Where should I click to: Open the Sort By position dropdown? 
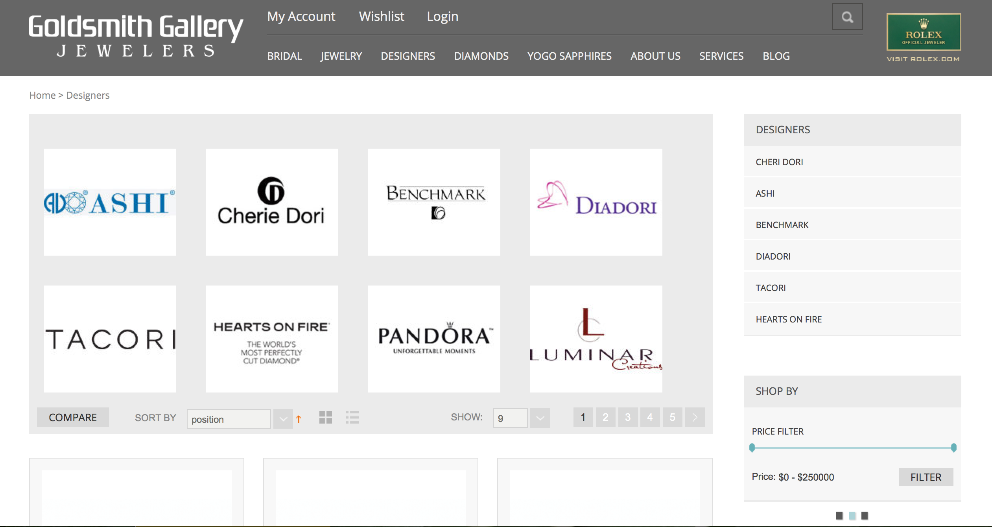click(240, 419)
